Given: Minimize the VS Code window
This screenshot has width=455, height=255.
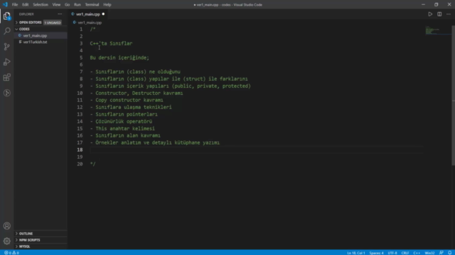Looking at the screenshot, I should point(423,5).
